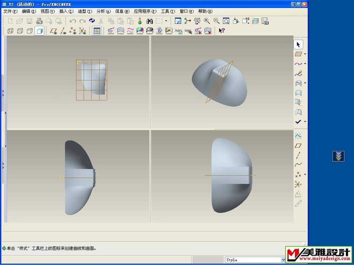354x265 pixels.
Task: Expand the active plane tool dropdown arrow
Action: pos(305,54)
